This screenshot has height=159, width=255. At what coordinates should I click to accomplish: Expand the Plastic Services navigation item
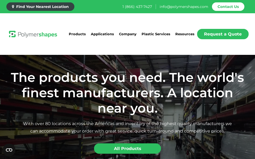coord(156,34)
